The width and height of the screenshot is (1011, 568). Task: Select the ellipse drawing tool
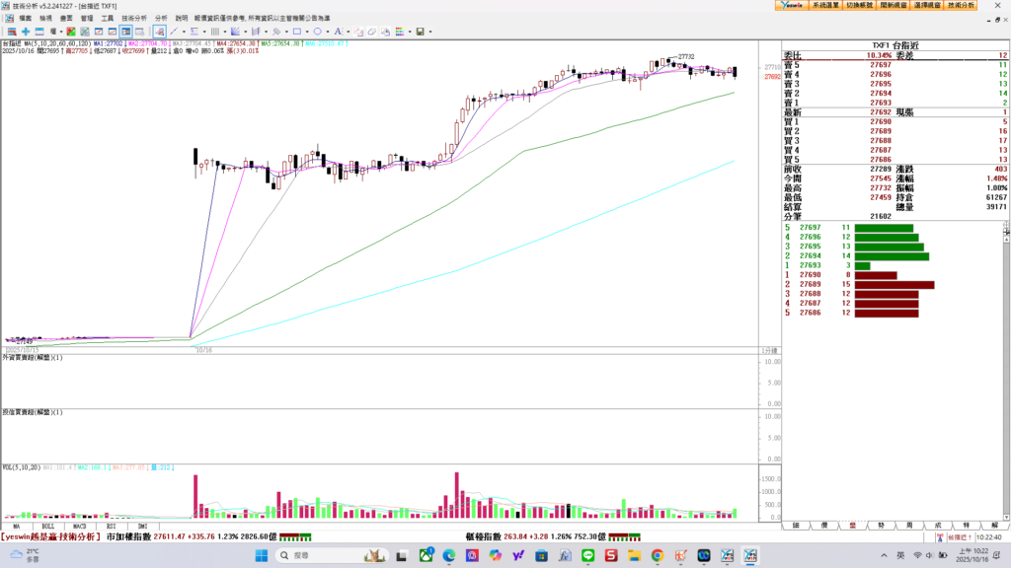317,32
